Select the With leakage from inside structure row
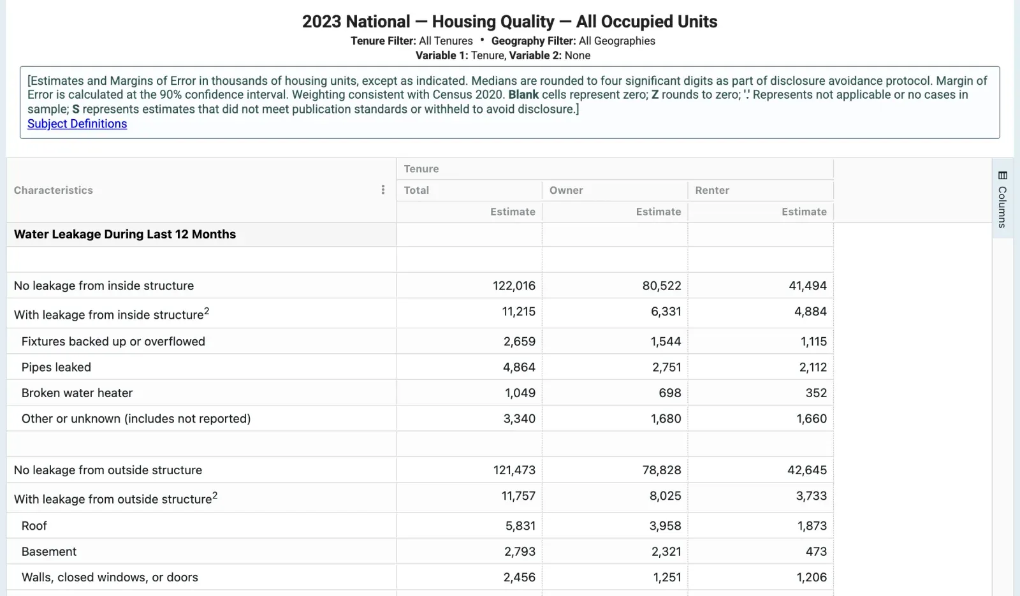This screenshot has height=596, width=1020. [420, 313]
